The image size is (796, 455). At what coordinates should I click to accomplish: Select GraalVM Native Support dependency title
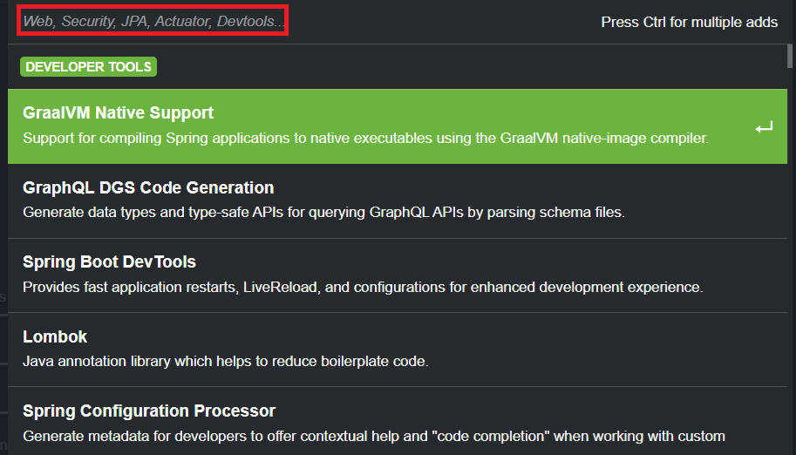click(x=118, y=113)
